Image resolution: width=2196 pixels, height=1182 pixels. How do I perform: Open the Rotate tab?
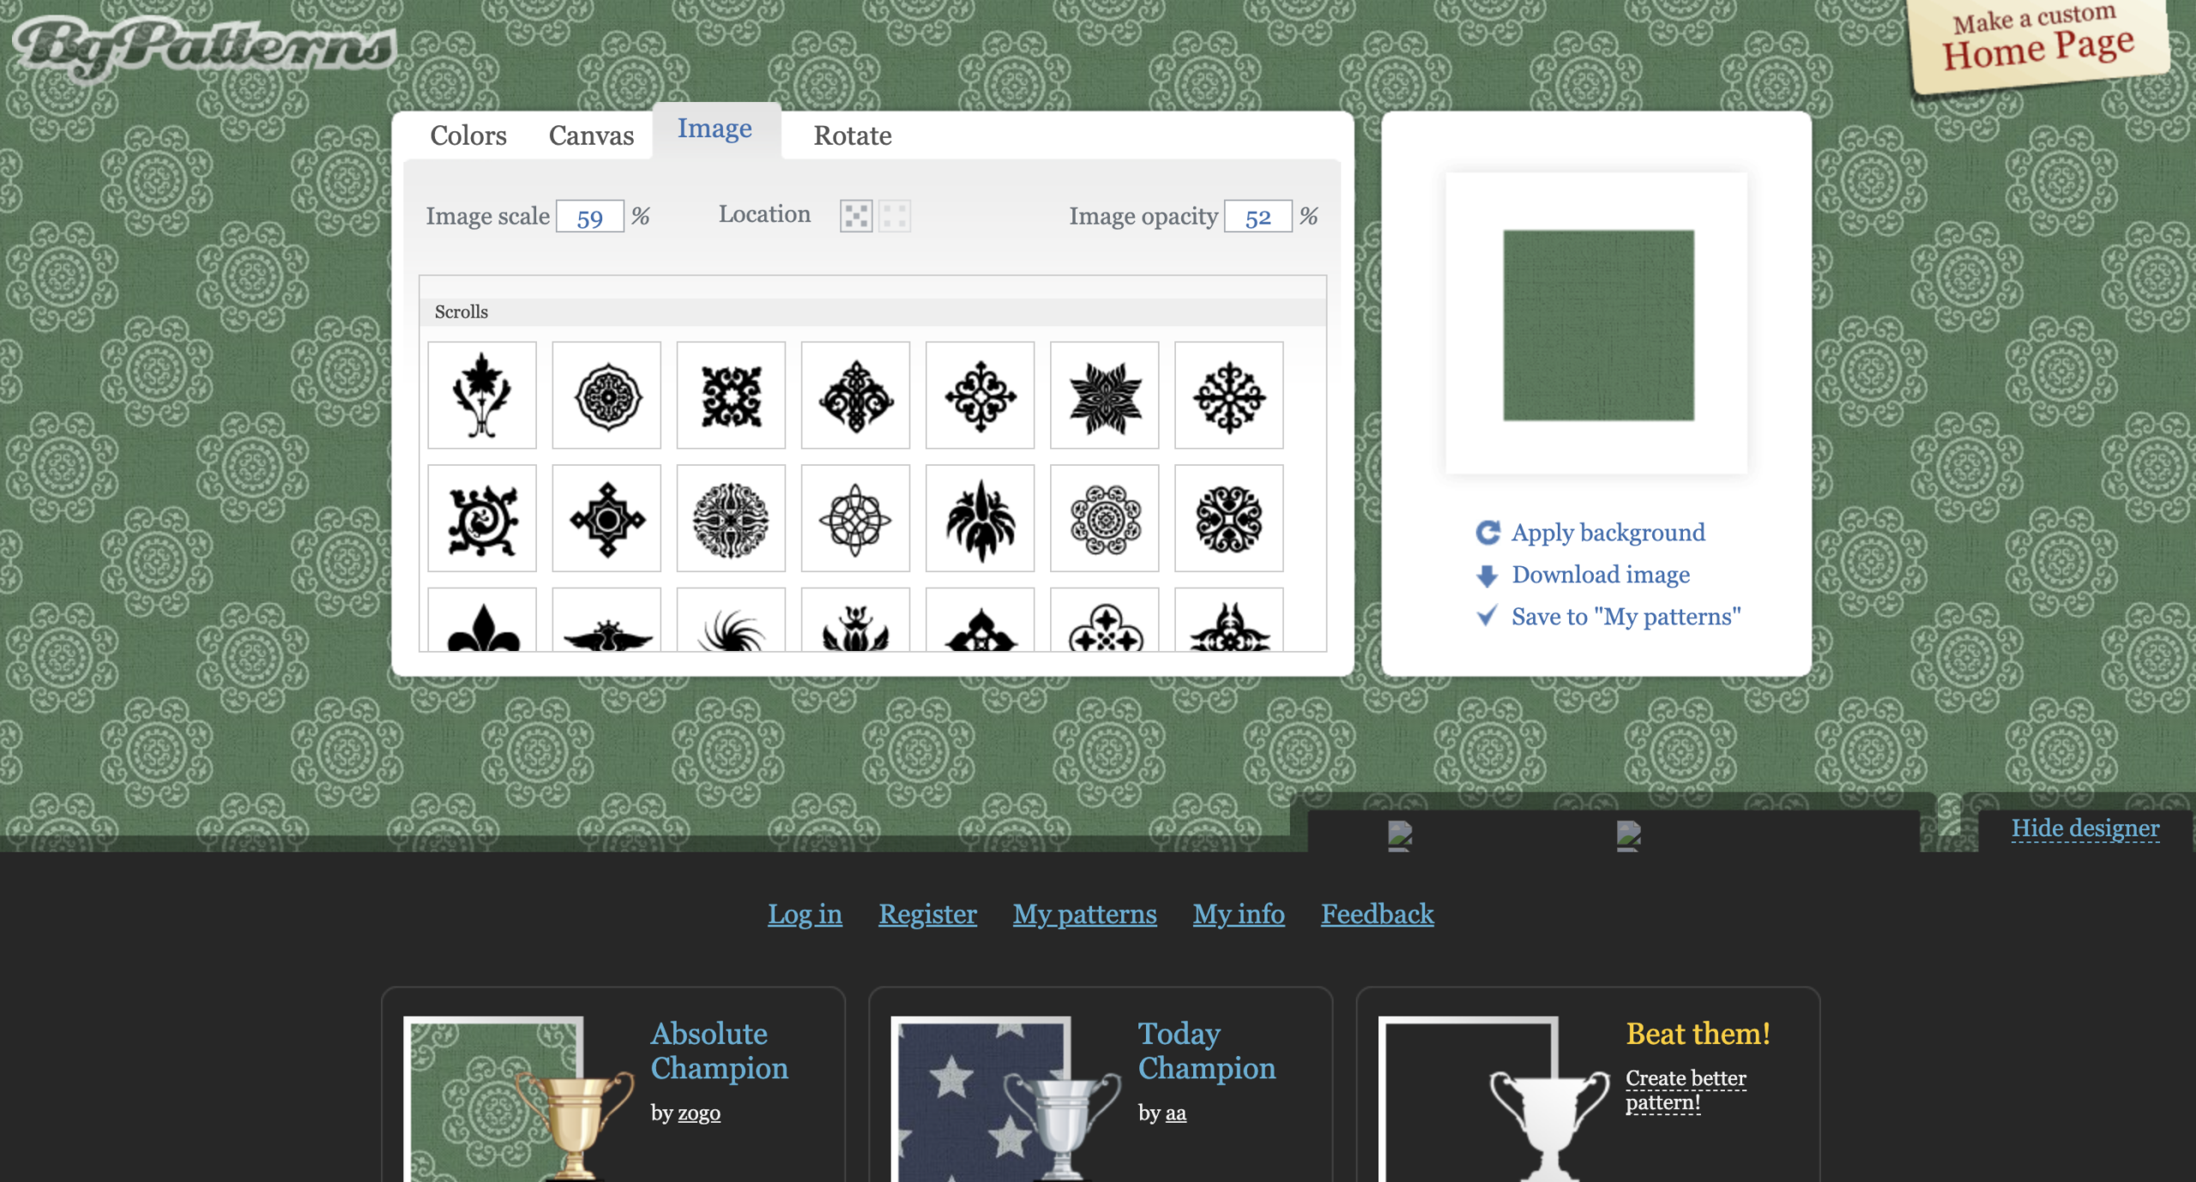852,136
